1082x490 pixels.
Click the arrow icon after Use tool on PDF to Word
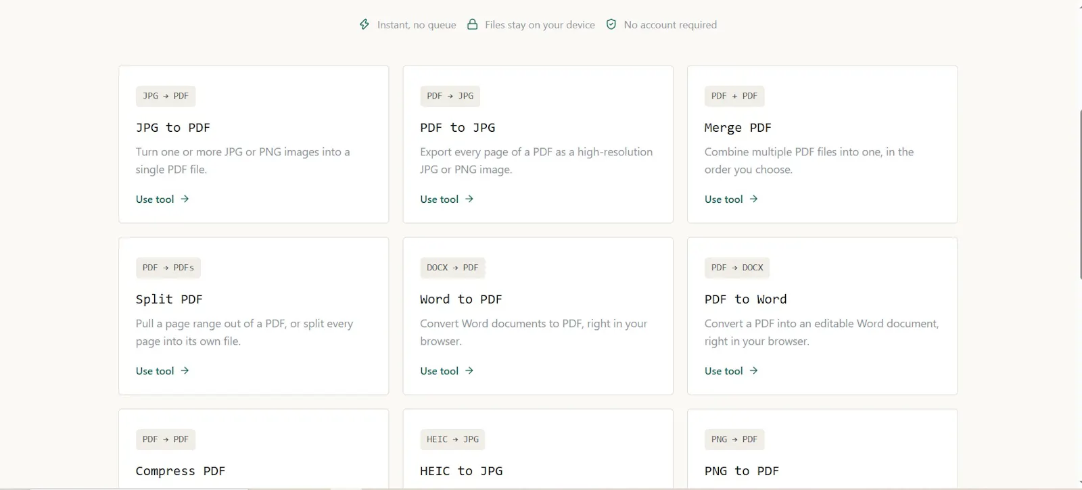[x=753, y=370]
